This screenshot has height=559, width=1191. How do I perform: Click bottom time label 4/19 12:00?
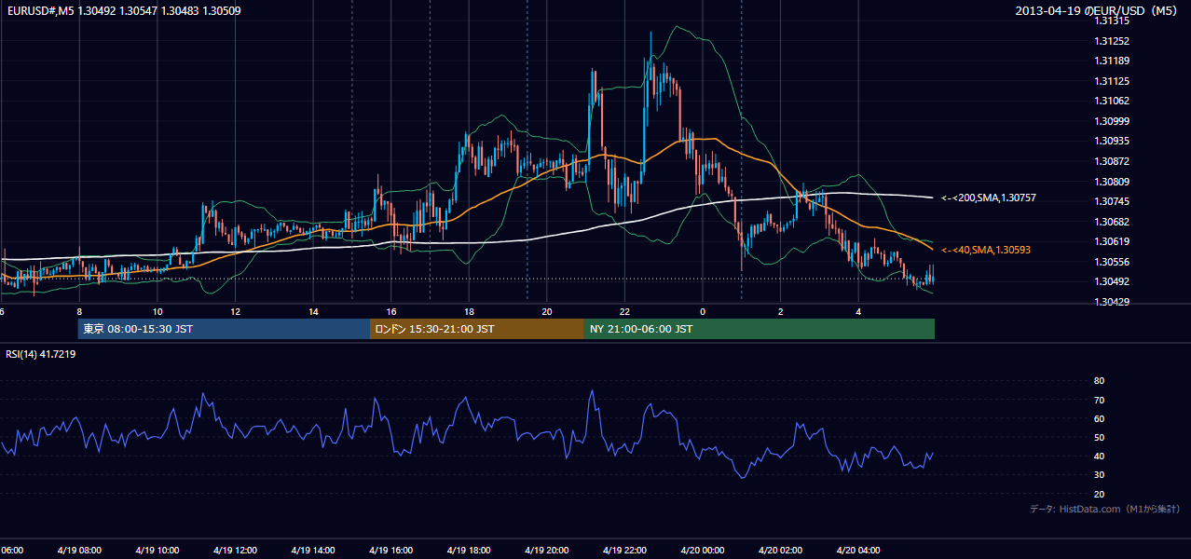click(x=235, y=551)
